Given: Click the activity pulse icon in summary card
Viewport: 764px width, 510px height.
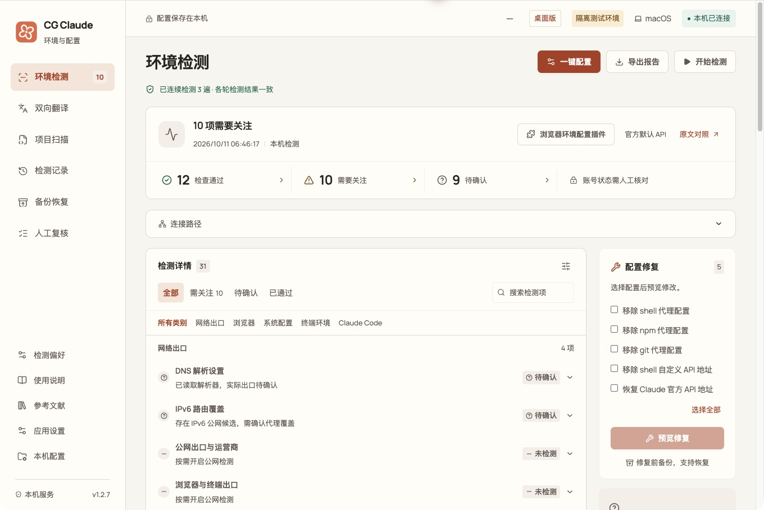Looking at the screenshot, I should pyautogui.click(x=171, y=135).
